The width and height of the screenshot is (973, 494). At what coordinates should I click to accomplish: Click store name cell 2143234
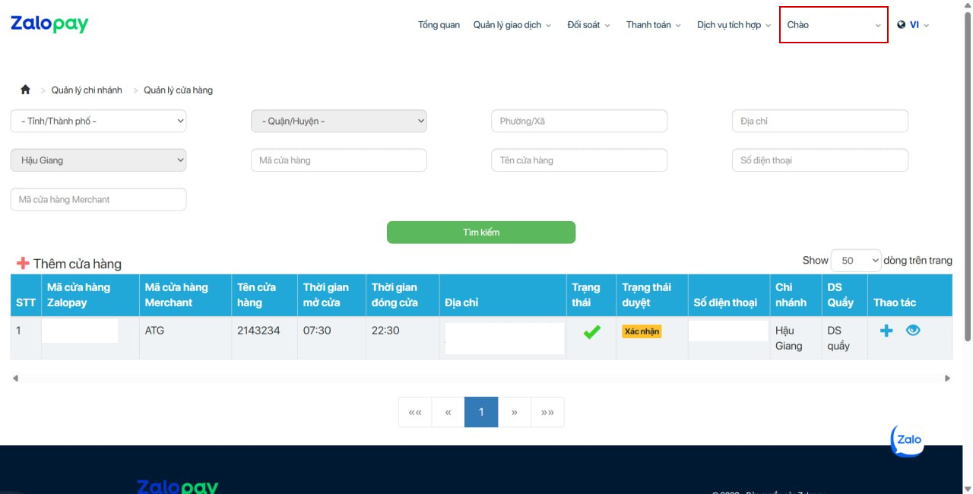click(265, 337)
